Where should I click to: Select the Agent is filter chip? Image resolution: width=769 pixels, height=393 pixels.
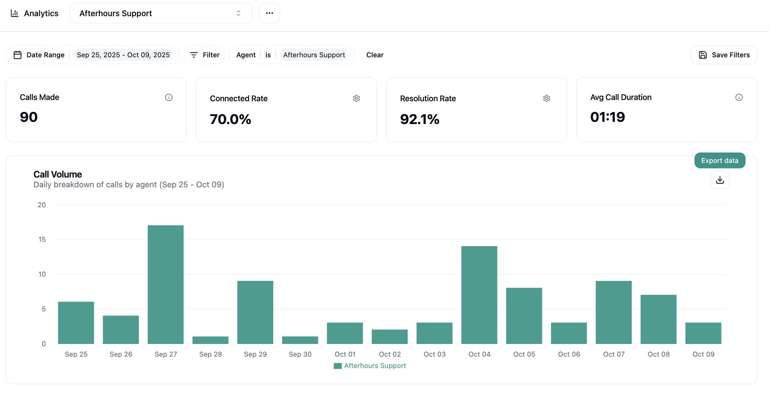pos(246,54)
